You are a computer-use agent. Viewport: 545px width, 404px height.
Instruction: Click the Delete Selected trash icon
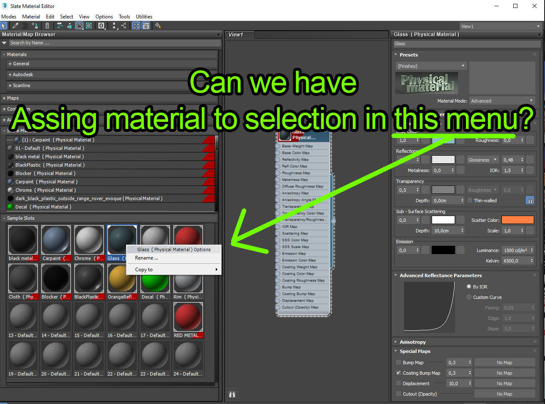point(46,26)
